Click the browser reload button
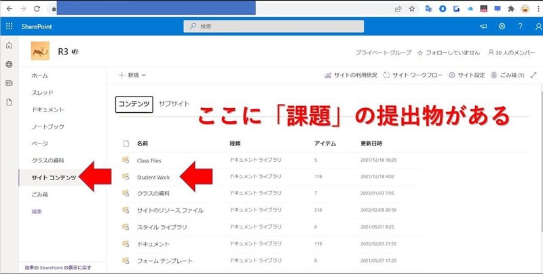This screenshot has width=543, height=274. 37,9
